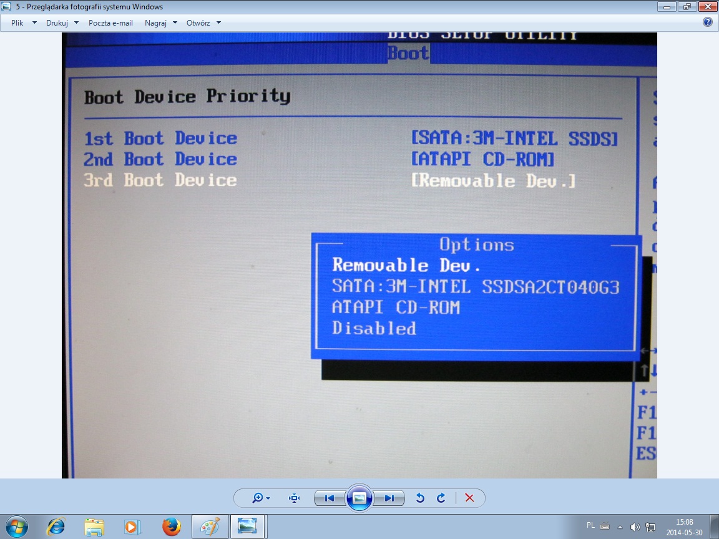Go to the next photo
This screenshot has height=539, width=719.
[x=389, y=498]
